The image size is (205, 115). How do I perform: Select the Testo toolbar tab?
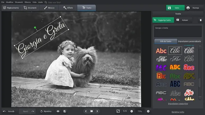pos(87,8)
